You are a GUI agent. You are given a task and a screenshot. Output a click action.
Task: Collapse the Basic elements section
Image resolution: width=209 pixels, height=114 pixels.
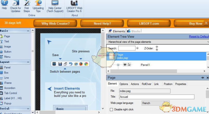click(28, 31)
